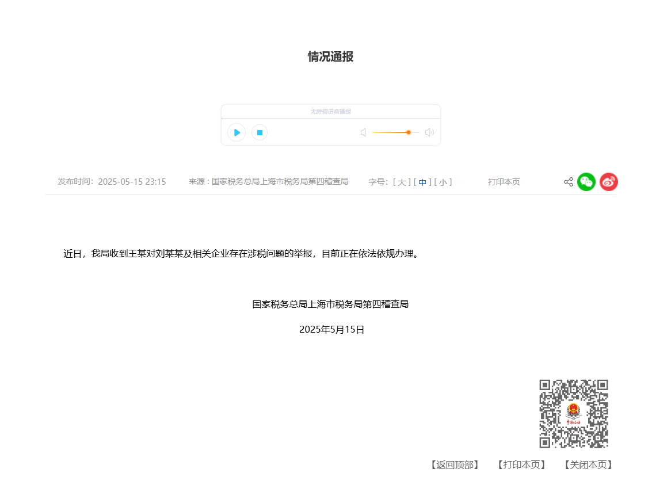
Task: Open the share icon
Action: point(569,182)
